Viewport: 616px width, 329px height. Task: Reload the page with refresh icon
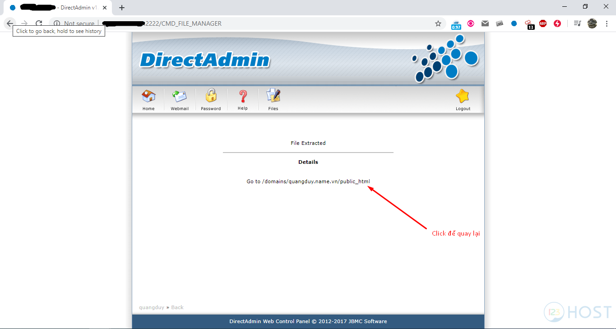tap(39, 23)
